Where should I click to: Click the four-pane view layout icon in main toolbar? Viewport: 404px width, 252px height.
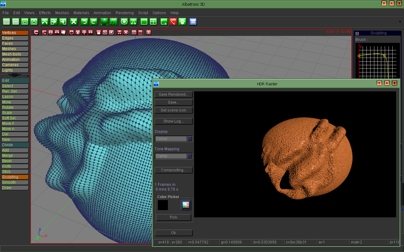coord(153,22)
